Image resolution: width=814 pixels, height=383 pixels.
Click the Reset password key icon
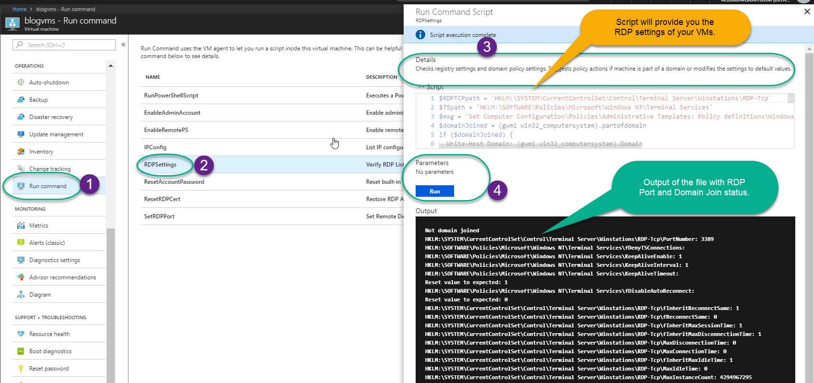pos(21,369)
